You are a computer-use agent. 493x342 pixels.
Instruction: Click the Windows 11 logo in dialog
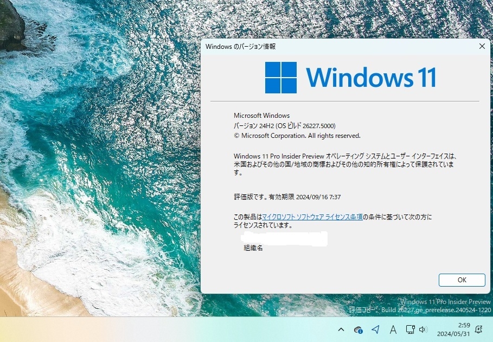click(350, 78)
